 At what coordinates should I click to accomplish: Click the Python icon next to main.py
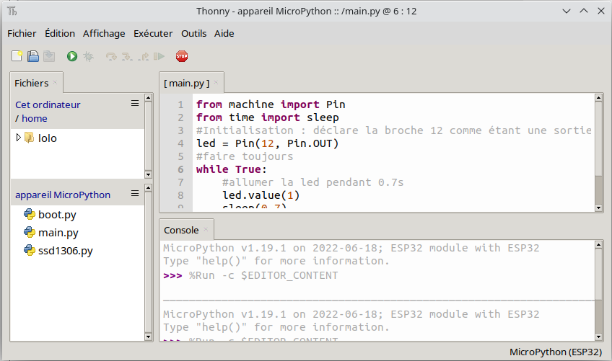click(30, 232)
